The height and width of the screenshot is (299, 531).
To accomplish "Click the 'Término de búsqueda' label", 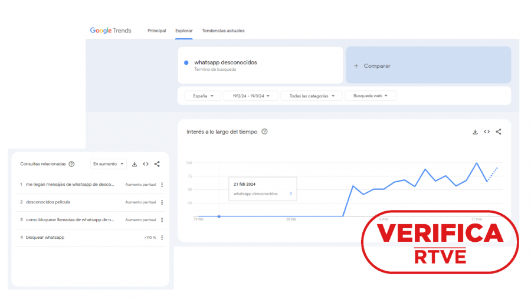I will [215, 70].
